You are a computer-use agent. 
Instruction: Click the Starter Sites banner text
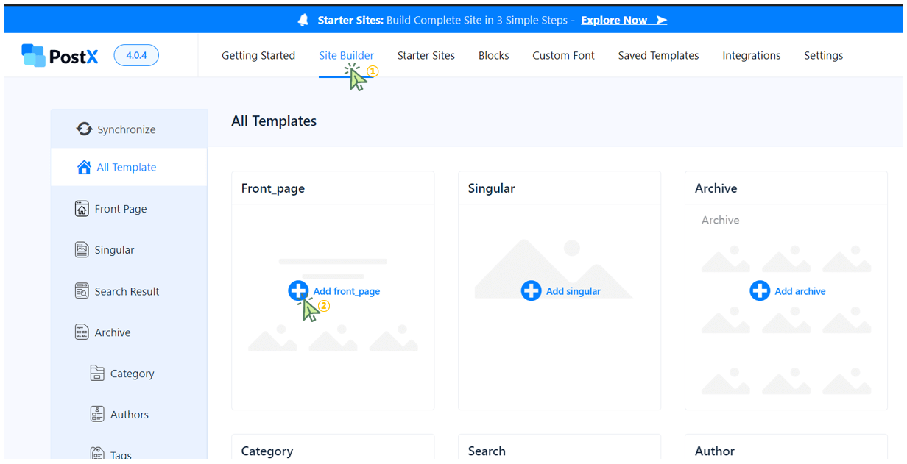[x=446, y=21]
